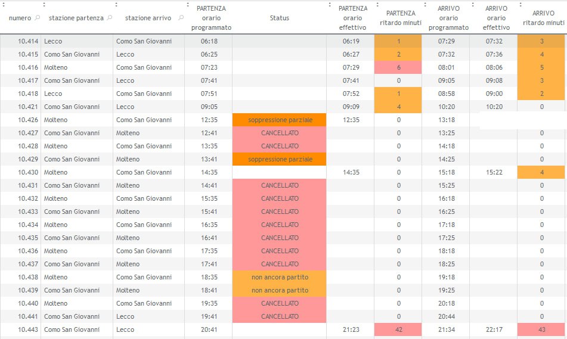The width and height of the screenshot is (567, 339).
Task: Open the search icon beside stazione arrivo
Action: point(180,18)
